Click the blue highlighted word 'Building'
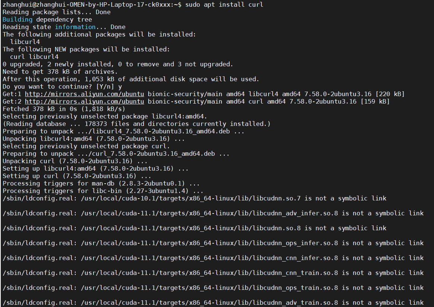434x307 pixels. (18, 19)
